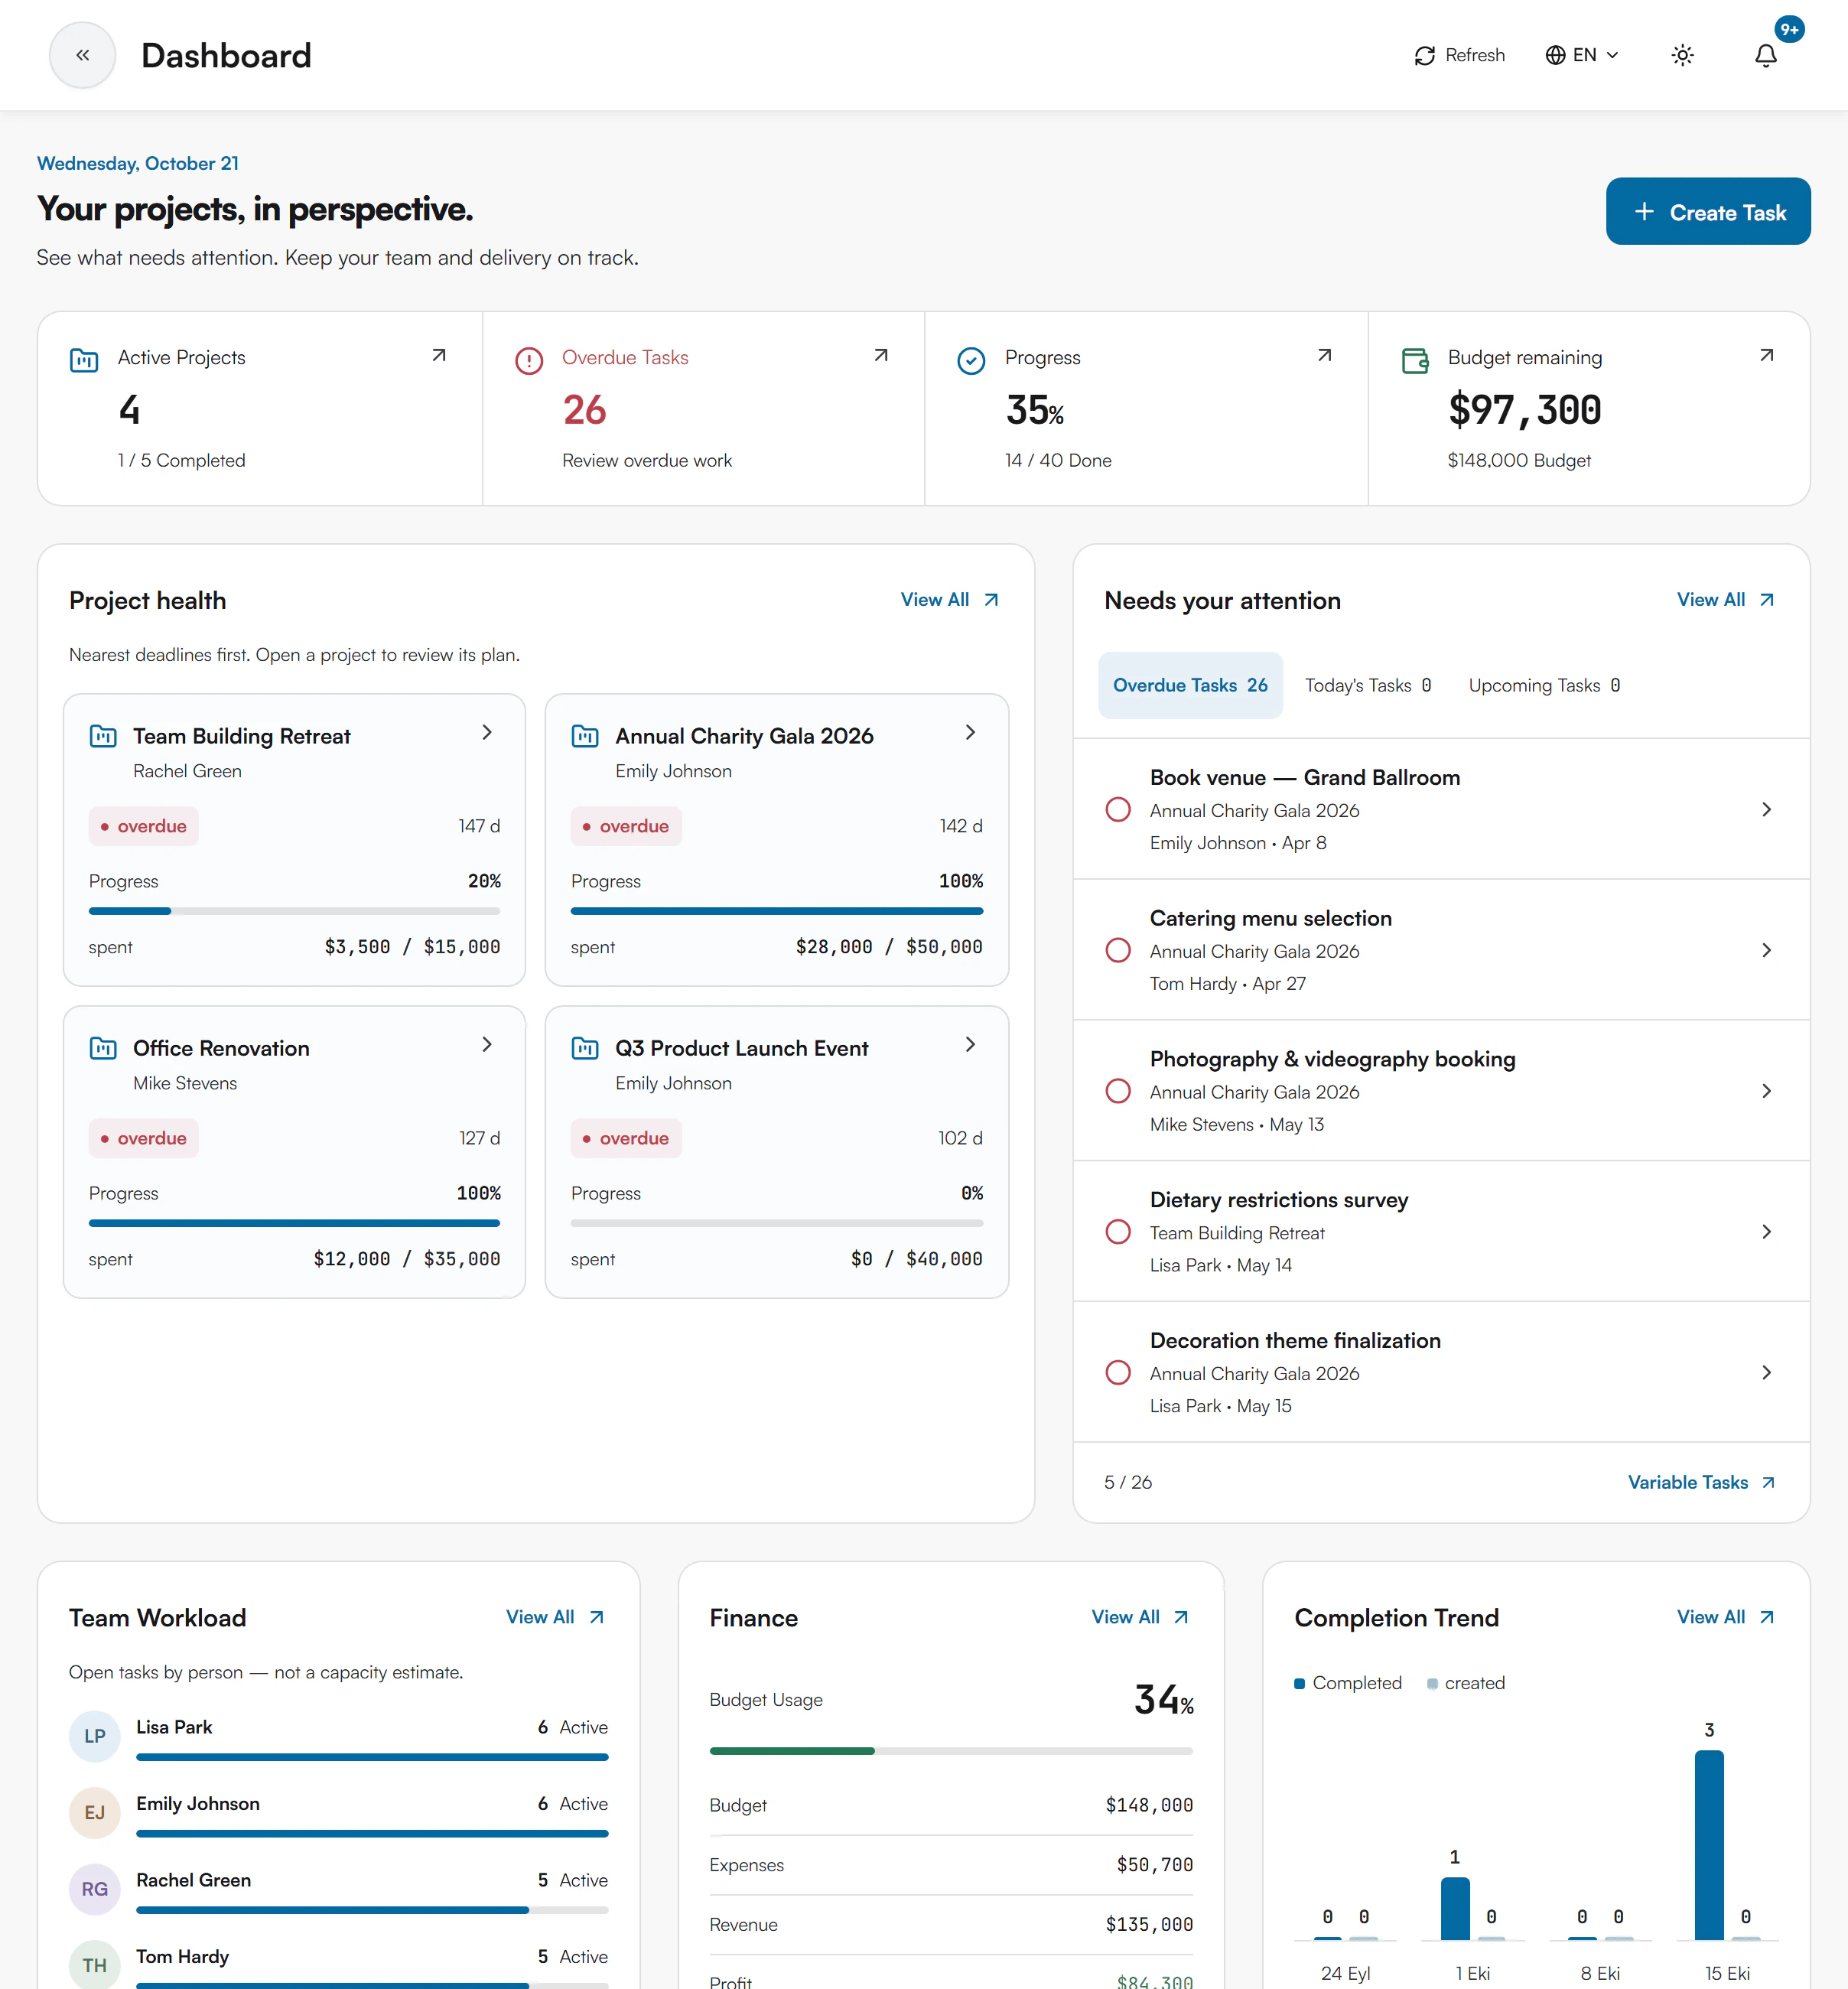
Task: Toggle the Completed series in legend
Action: coord(1347,1683)
